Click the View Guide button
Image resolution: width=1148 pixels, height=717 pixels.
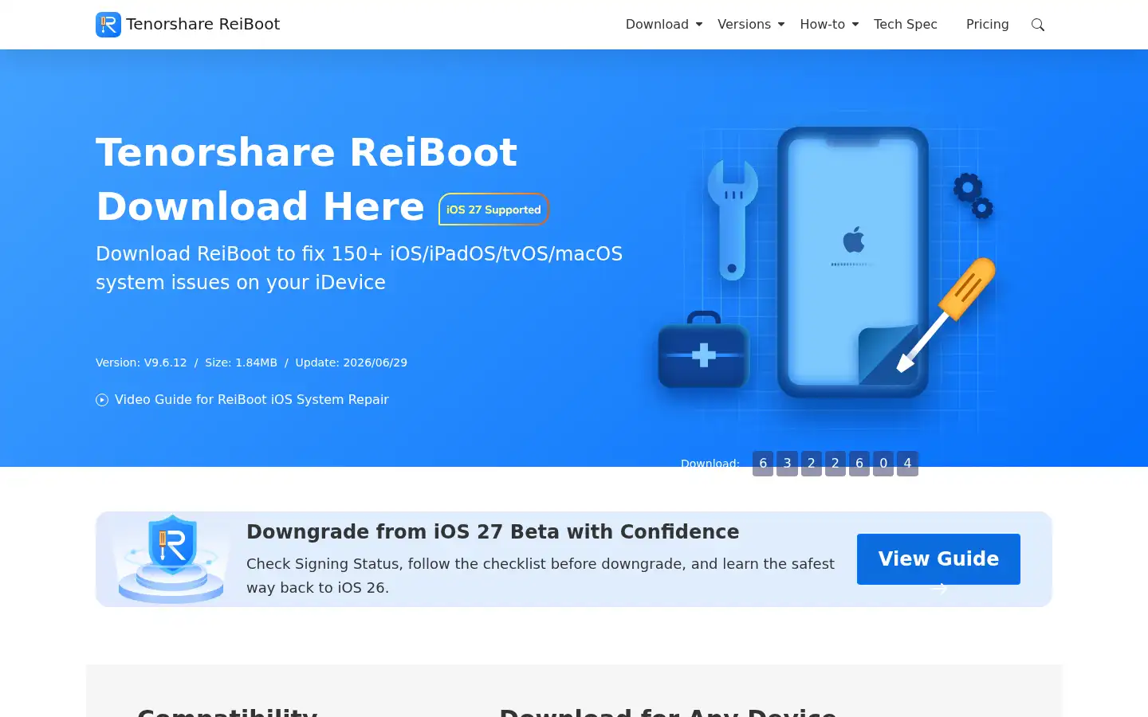[938, 559]
